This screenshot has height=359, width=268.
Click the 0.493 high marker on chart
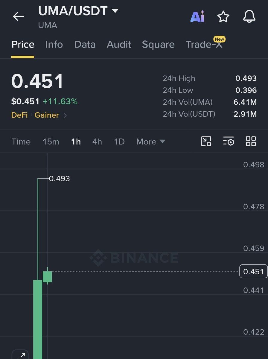59,179
